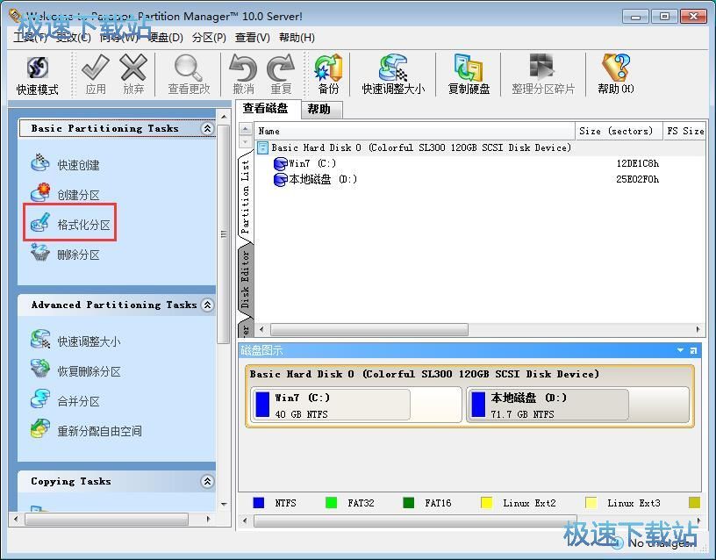Select Win7 (C:) 40 GB block in disk map
Viewport: 716px width, 560px height.
click(x=355, y=405)
